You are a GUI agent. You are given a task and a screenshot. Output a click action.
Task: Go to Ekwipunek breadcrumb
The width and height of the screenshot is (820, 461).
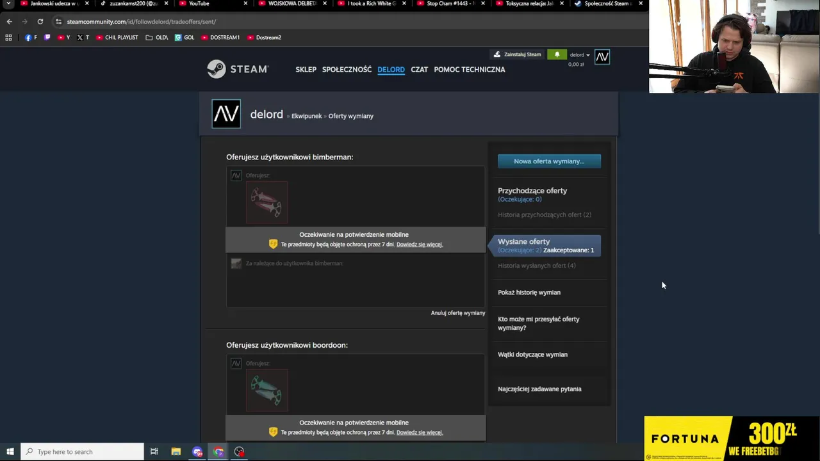click(x=306, y=116)
